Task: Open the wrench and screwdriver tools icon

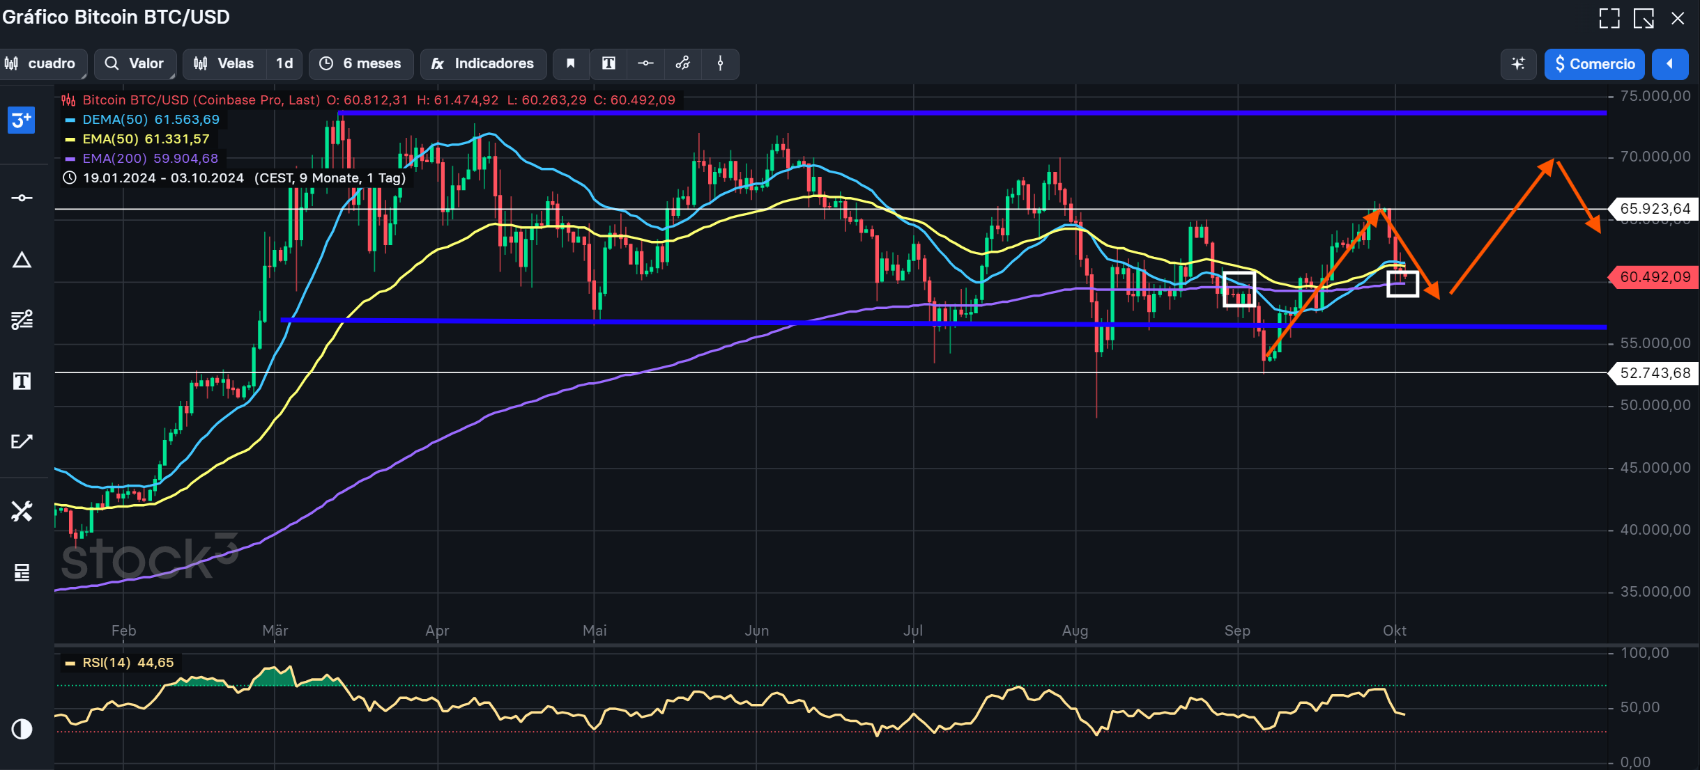Action: click(x=22, y=512)
